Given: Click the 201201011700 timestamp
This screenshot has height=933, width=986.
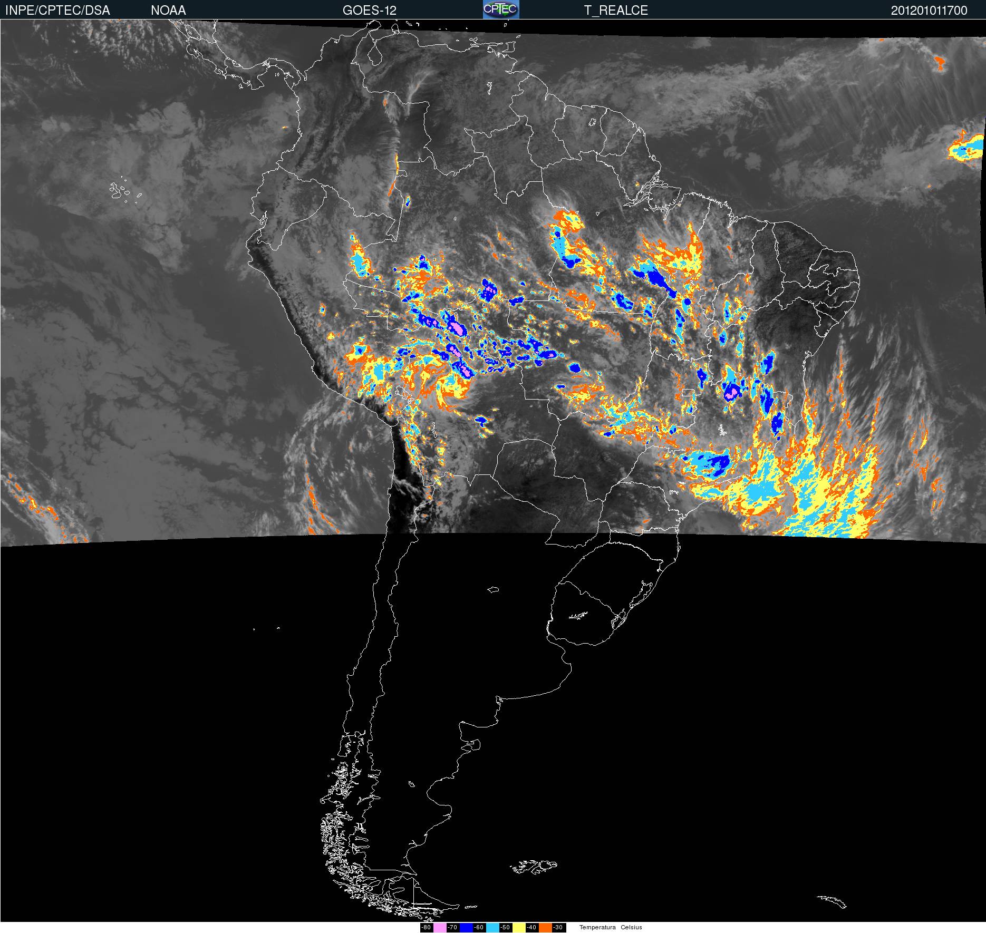Looking at the screenshot, I should [929, 11].
